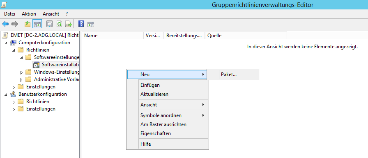368x158 pixels.
Task: Click the Computerkonfiguration computer icon
Action: click(x=13, y=43)
